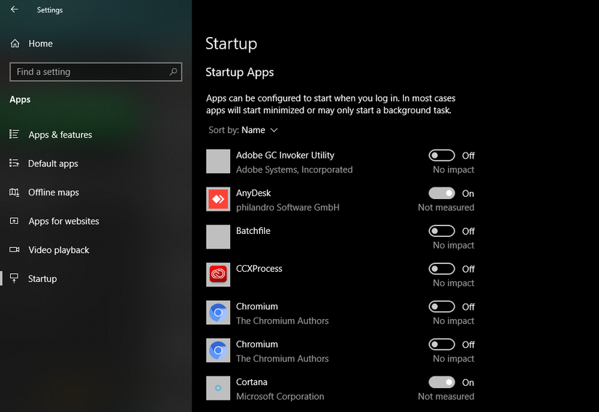This screenshot has height=412, width=599.
Task: Click the search magnifier icon
Action: [x=173, y=72]
